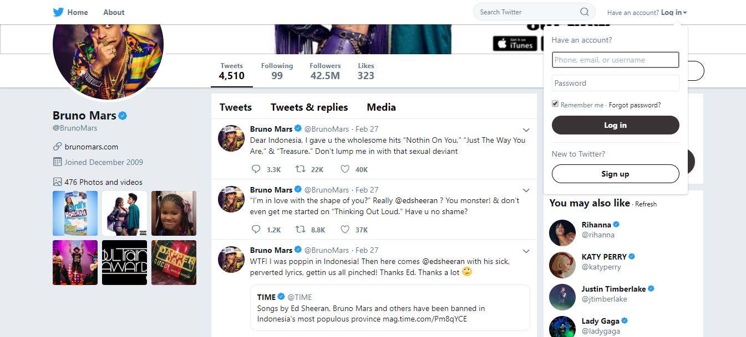Open the Cardi's Horchata photo thumbnail
This screenshot has height=337, width=746.
[x=75, y=214]
